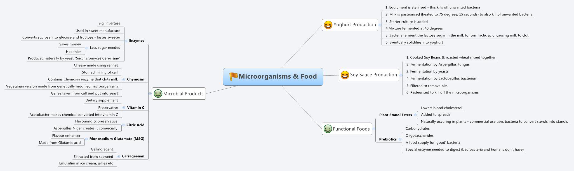Select the 'Extracted from seaweed' subtopic

93,157
